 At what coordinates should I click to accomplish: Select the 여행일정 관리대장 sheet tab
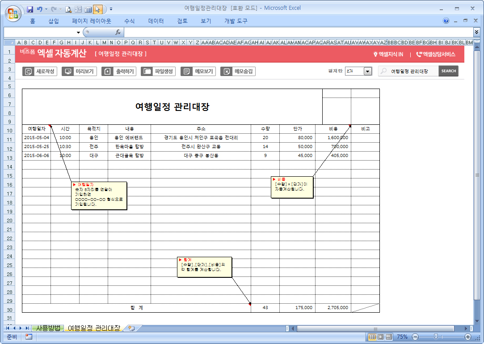click(94, 328)
